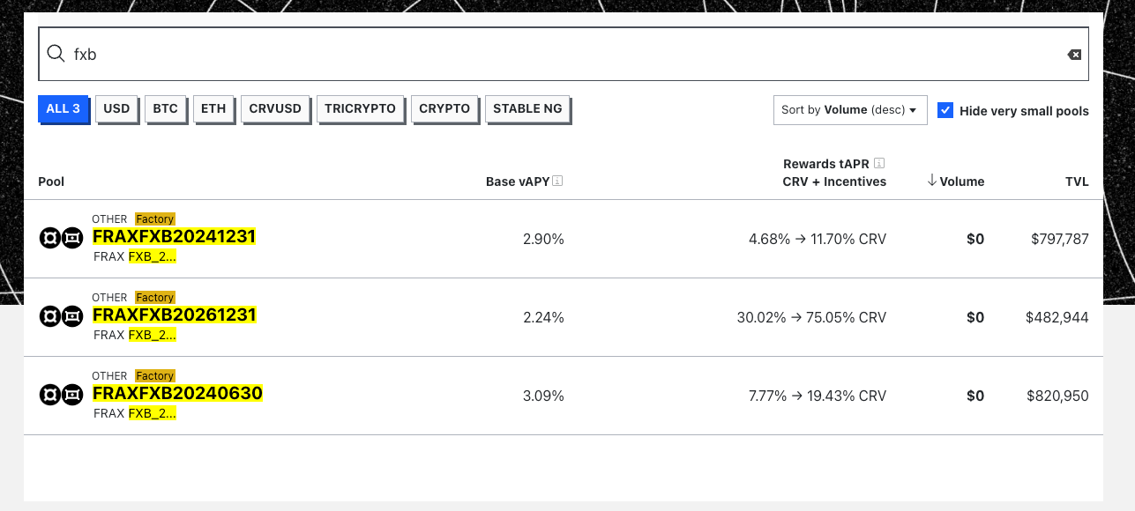Click FRAXFXB20261231 pool token icons

[x=61, y=316]
